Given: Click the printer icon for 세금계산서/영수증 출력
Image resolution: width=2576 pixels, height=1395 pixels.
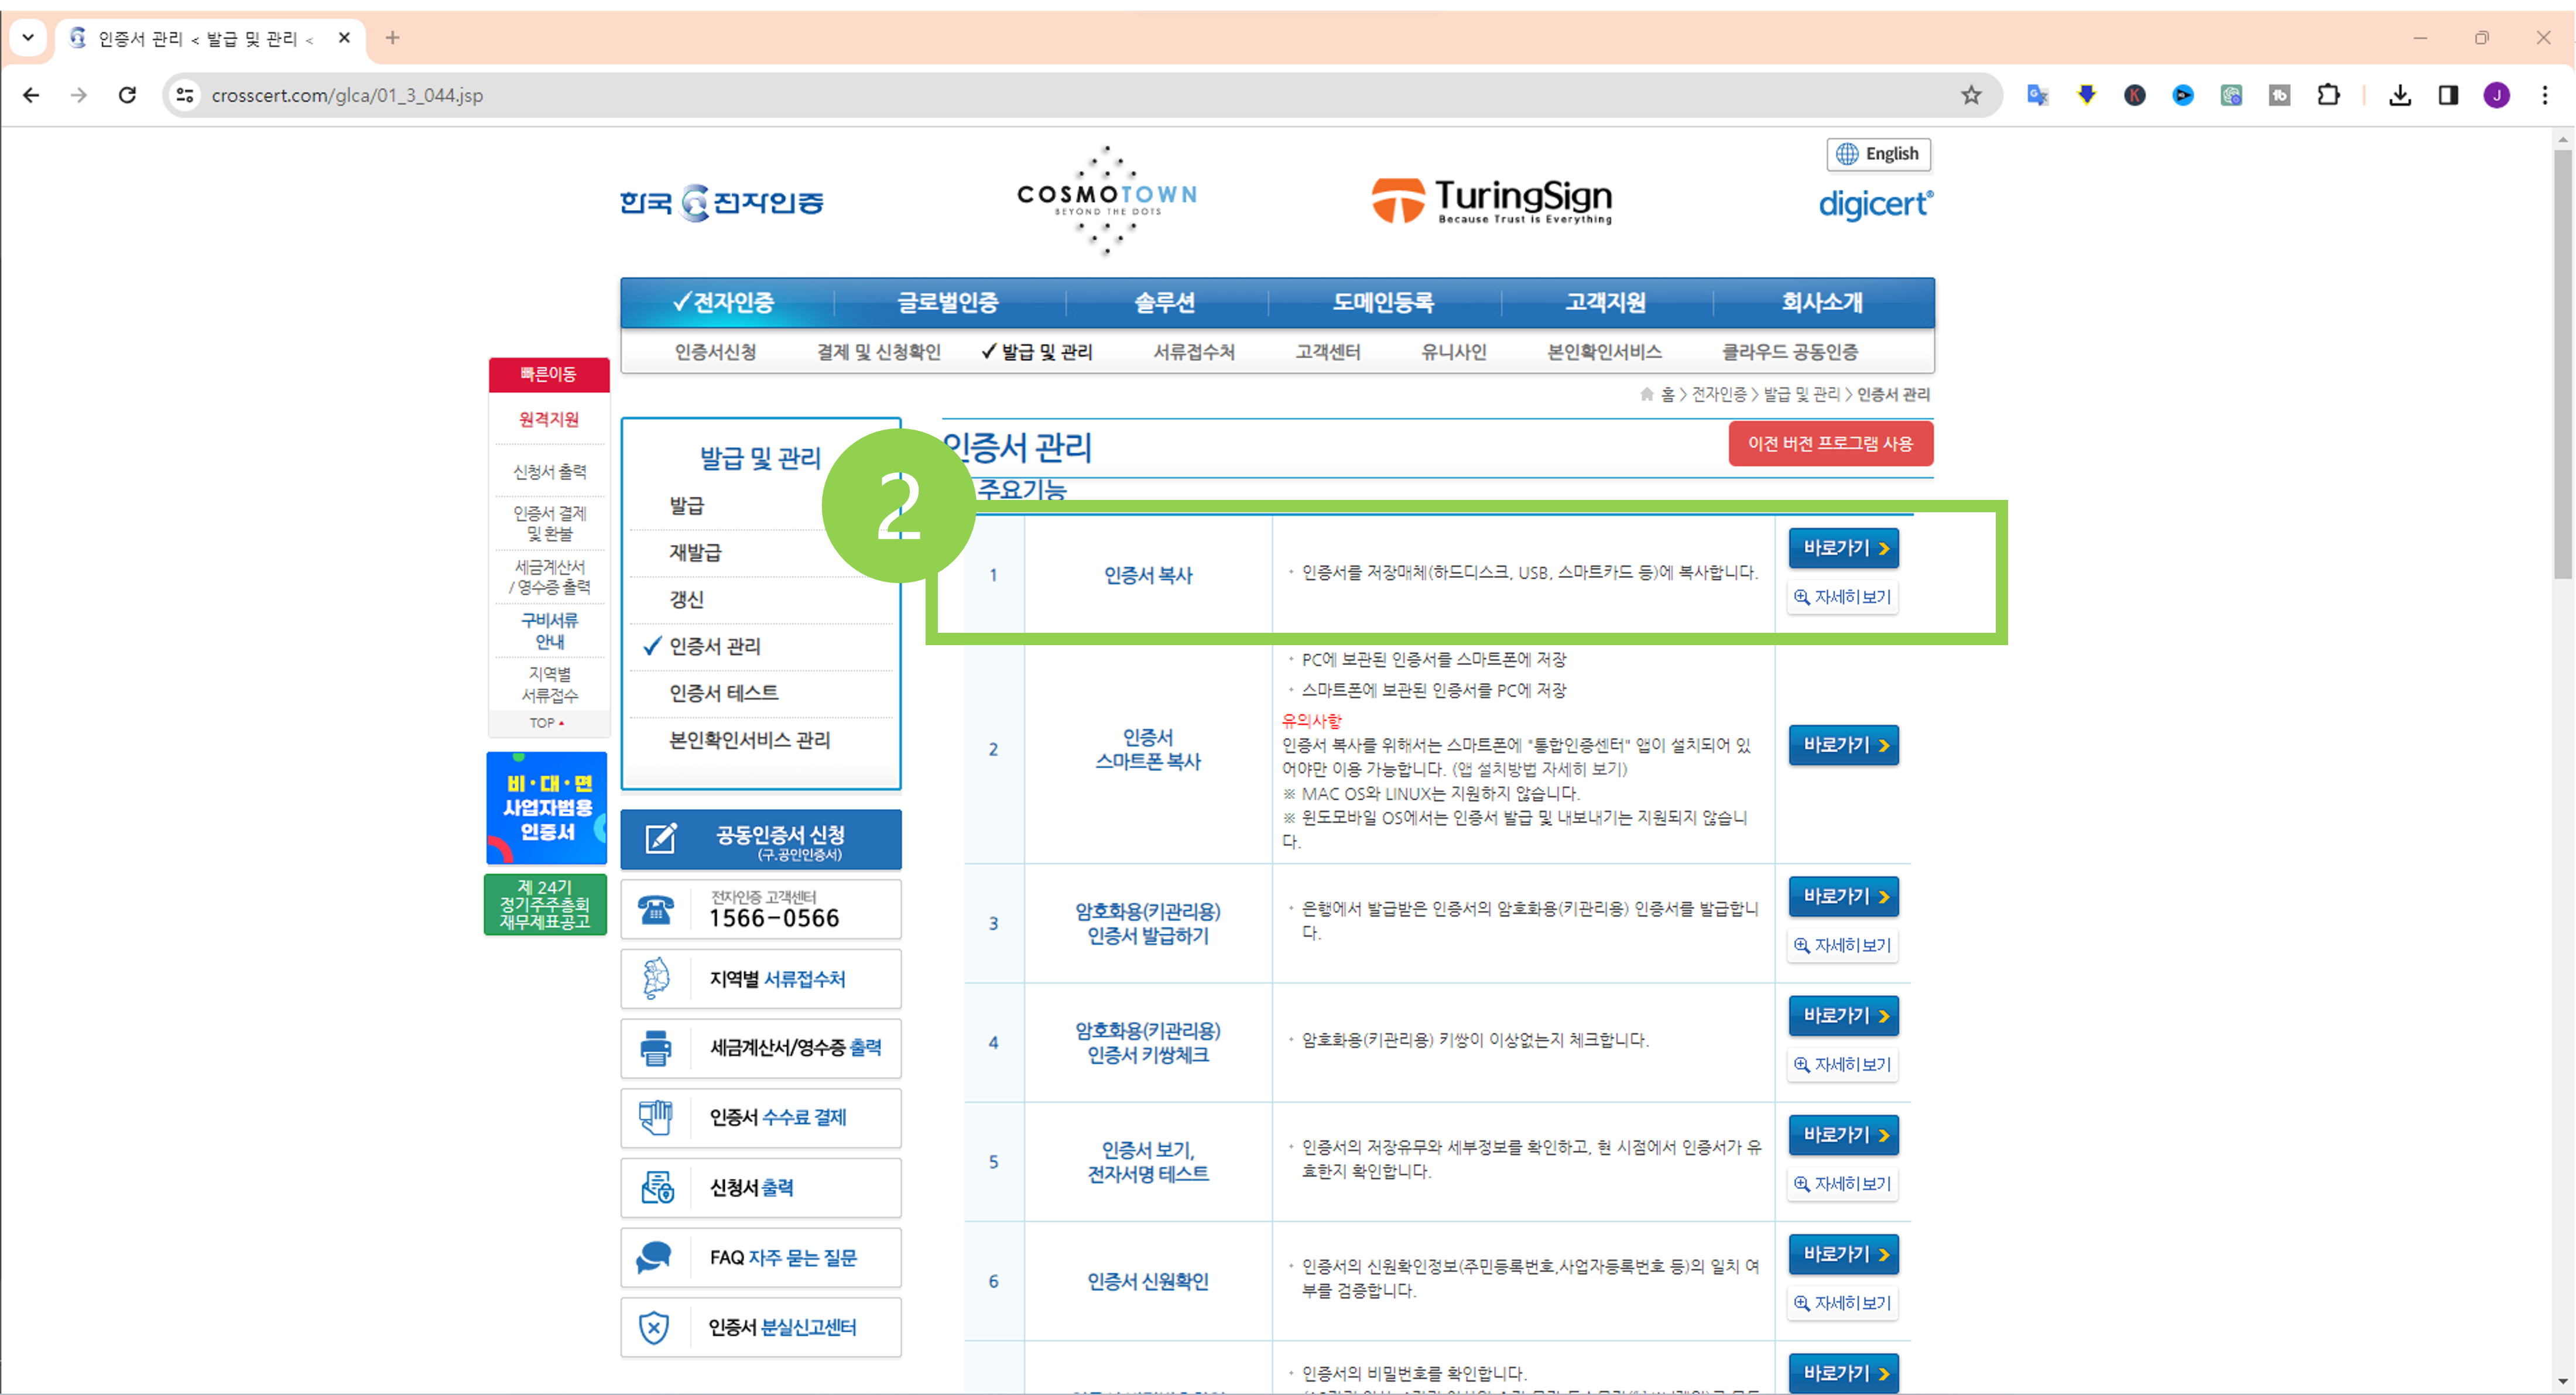Looking at the screenshot, I should (655, 1048).
